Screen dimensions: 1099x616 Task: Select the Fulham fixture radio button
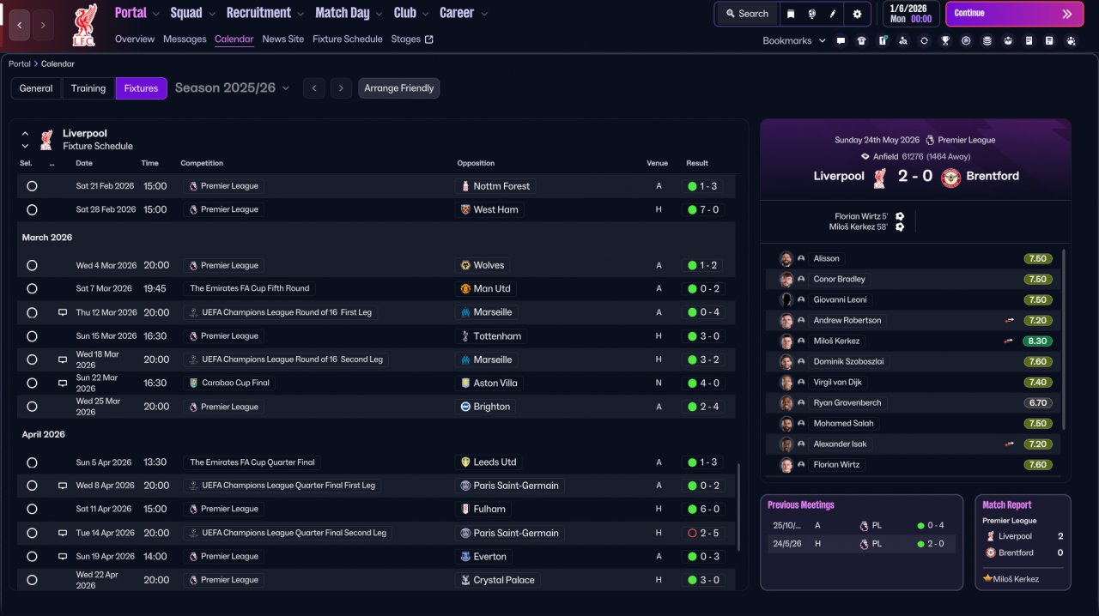tap(32, 509)
